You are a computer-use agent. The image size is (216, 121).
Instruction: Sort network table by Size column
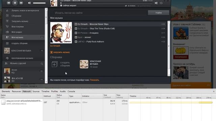click(x=109, y=96)
